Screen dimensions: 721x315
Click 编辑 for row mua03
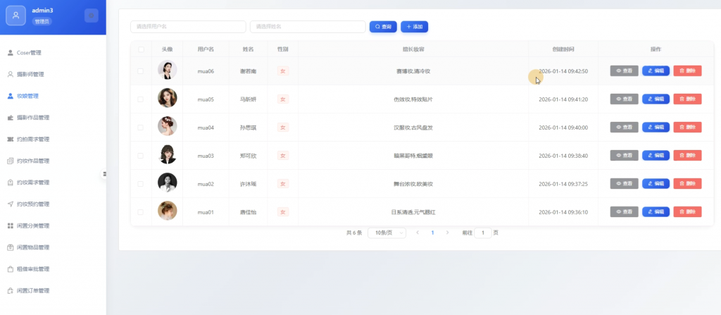[x=656, y=156]
